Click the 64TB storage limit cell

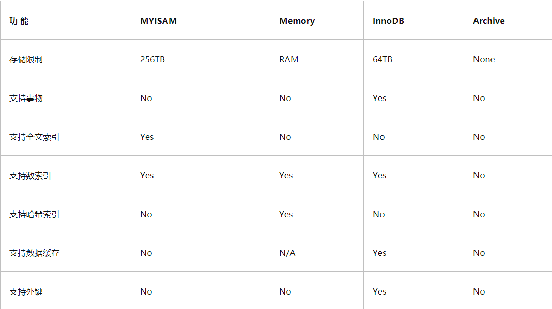[382, 59]
